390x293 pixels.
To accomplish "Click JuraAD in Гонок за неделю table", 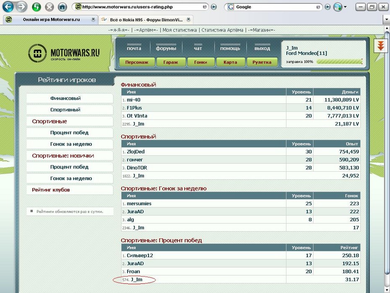I will pos(135,212).
